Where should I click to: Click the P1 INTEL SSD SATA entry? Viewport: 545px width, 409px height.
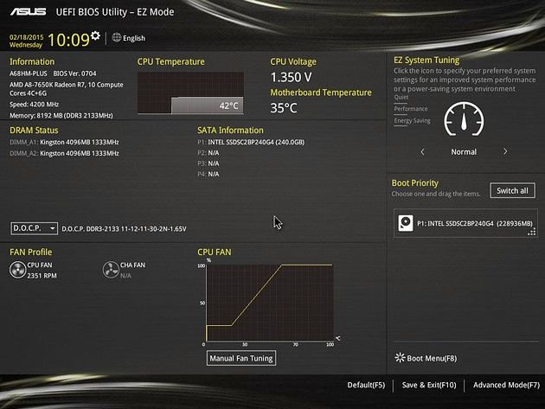(x=251, y=142)
